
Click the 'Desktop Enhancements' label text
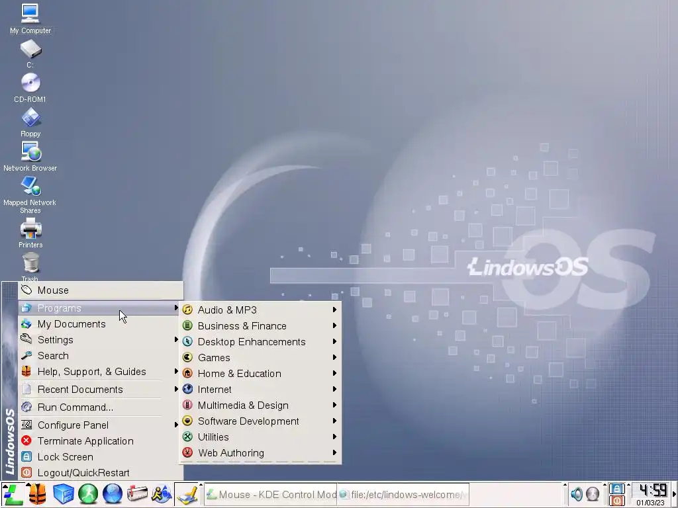click(x=252, y=342)
